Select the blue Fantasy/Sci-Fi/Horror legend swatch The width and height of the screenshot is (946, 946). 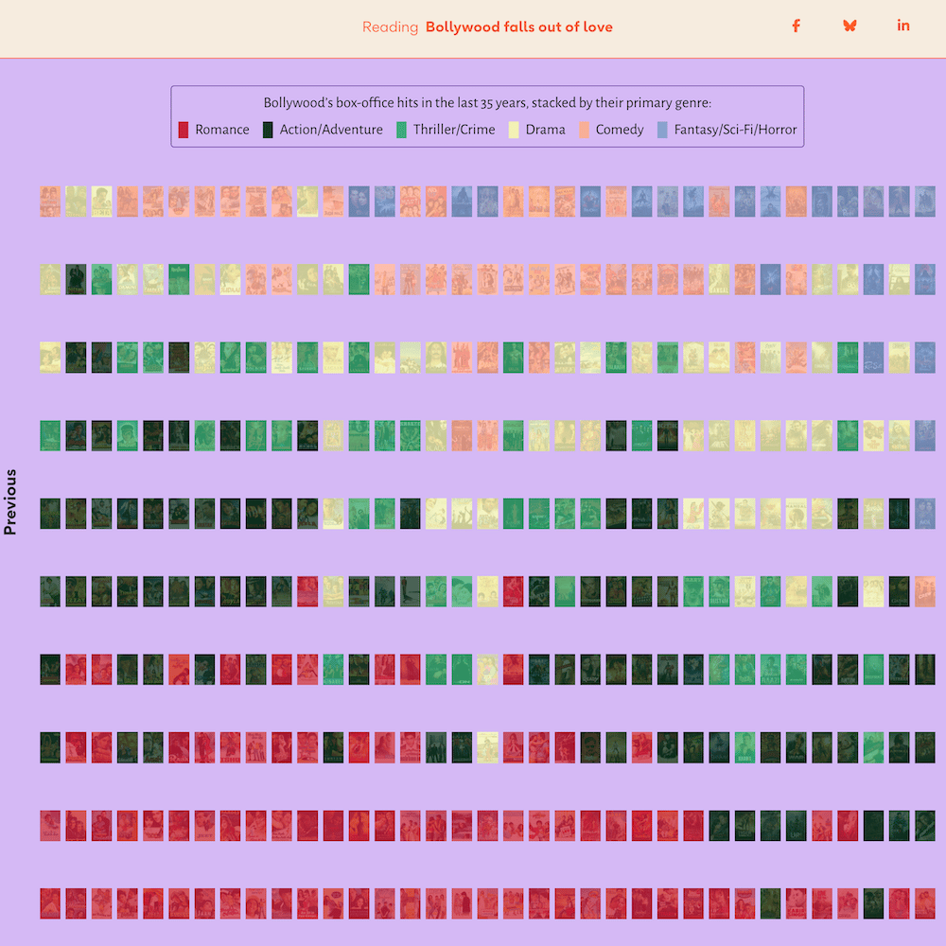pos(663,130)
